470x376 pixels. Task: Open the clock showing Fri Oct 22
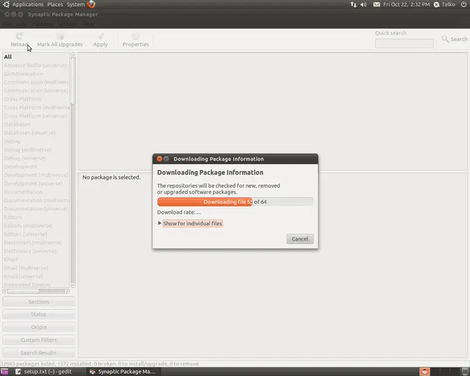point(406,5)
